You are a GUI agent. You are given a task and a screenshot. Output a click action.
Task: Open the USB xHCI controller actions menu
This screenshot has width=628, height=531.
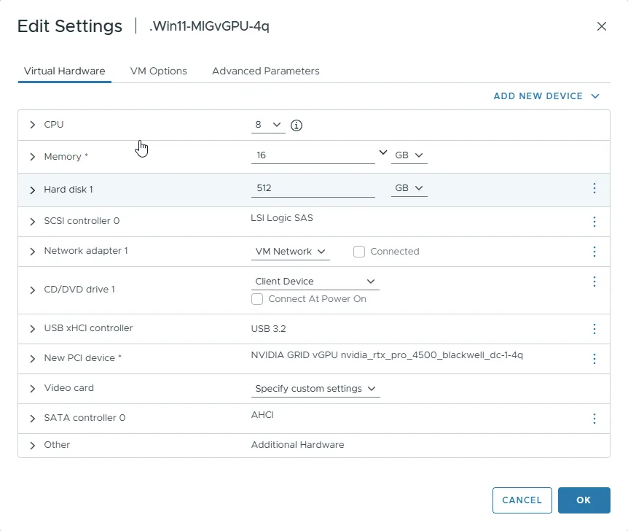click(594, 328)
